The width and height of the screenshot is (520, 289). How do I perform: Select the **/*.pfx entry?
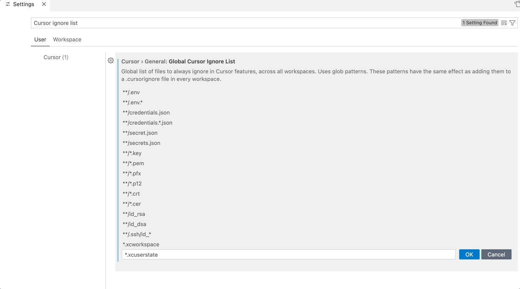[x=131, y=173]
